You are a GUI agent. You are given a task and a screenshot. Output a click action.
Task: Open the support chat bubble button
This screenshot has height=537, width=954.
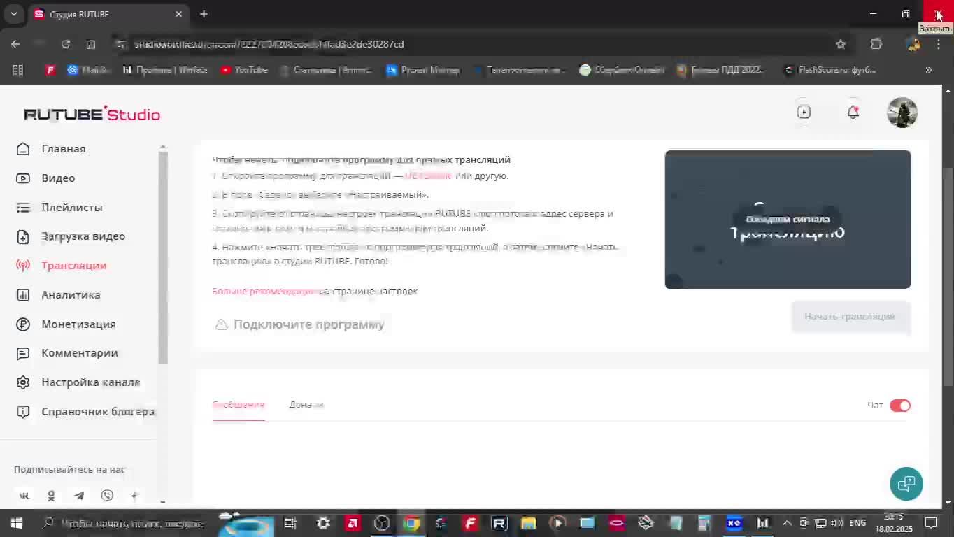906,483
